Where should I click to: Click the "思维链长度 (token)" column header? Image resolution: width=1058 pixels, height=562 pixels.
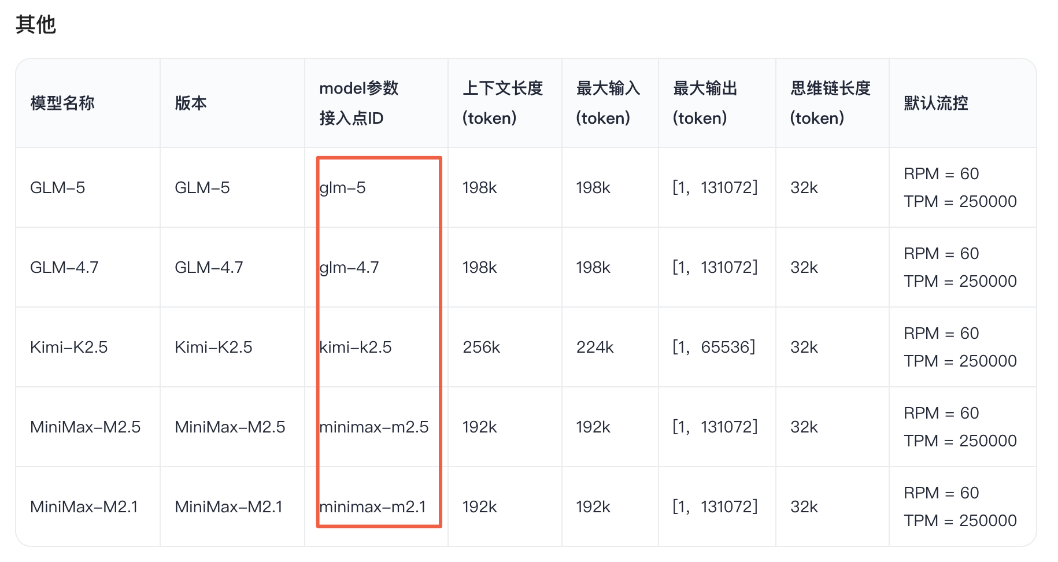830,103
